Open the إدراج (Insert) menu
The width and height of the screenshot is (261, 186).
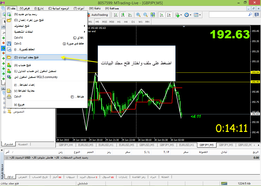[x=39, y=8]
